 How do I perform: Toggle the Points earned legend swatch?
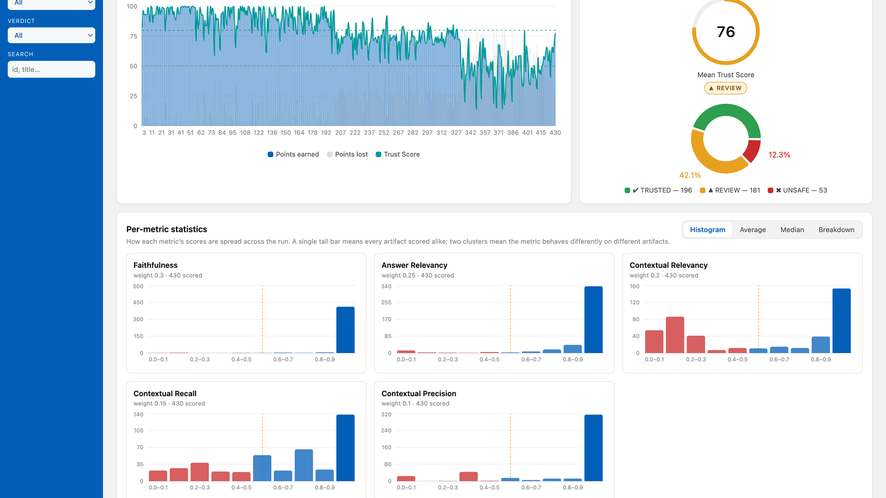click(x=270, y=154)
